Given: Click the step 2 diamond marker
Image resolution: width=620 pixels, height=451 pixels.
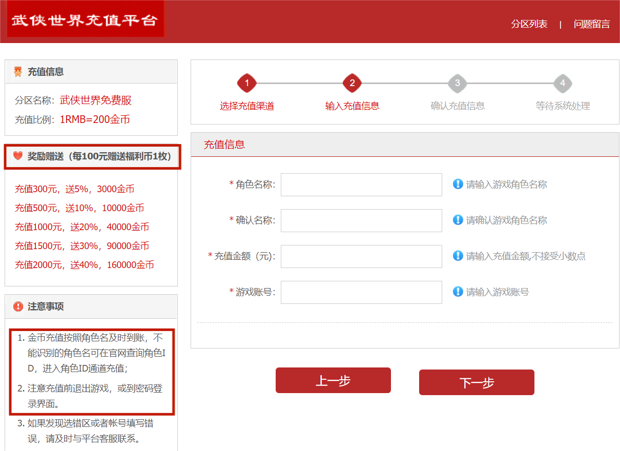Looking at the screenshot, I should pos(352,83).
